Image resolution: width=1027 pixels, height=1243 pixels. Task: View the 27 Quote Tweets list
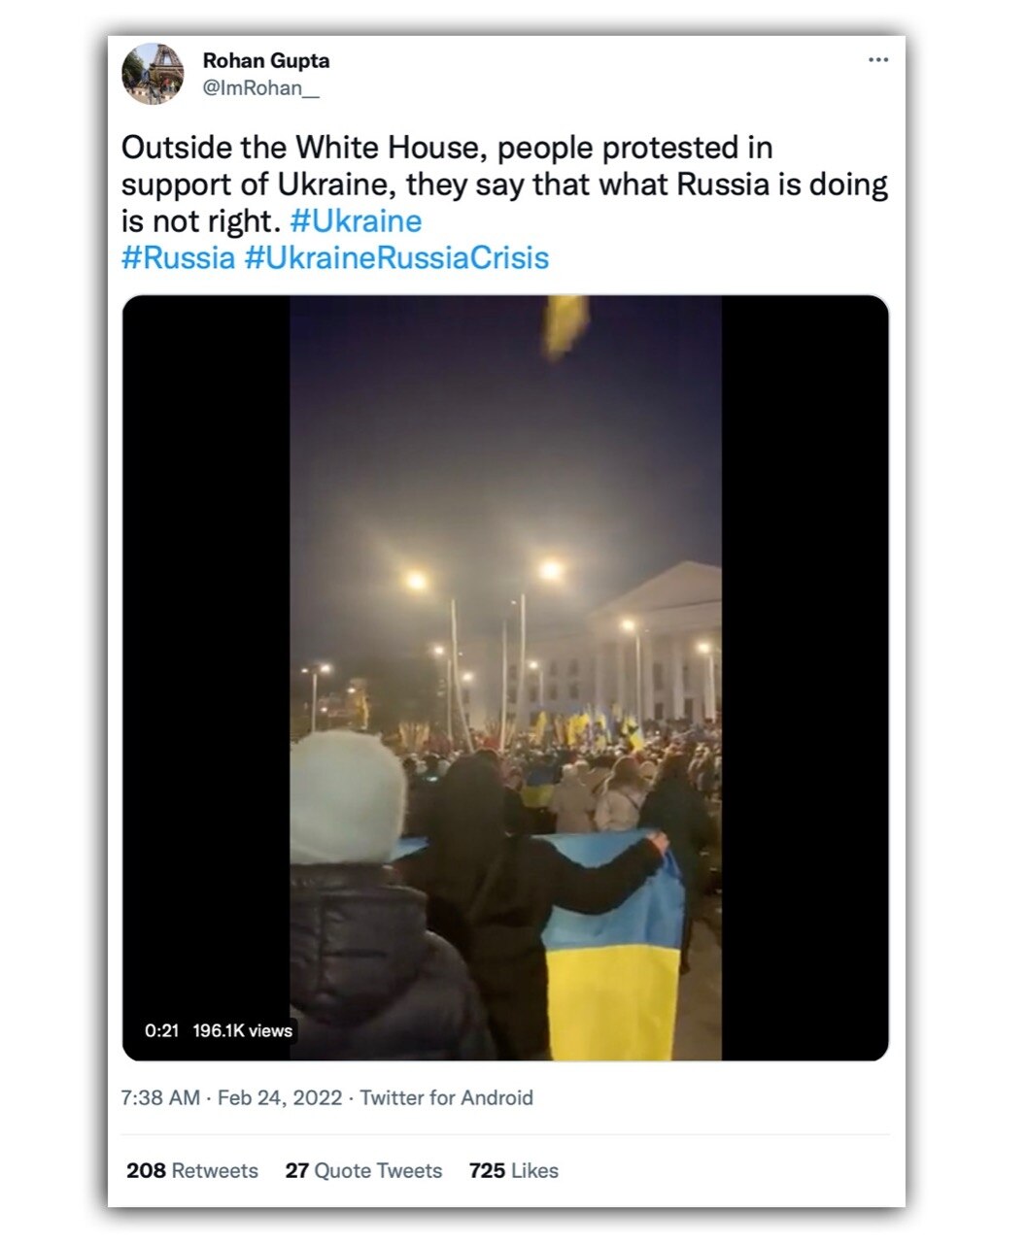tap(363, 1170)
